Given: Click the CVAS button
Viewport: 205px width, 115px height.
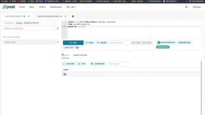Looking at the screenshot, I should pyautogui.click(x=147, y=43).
